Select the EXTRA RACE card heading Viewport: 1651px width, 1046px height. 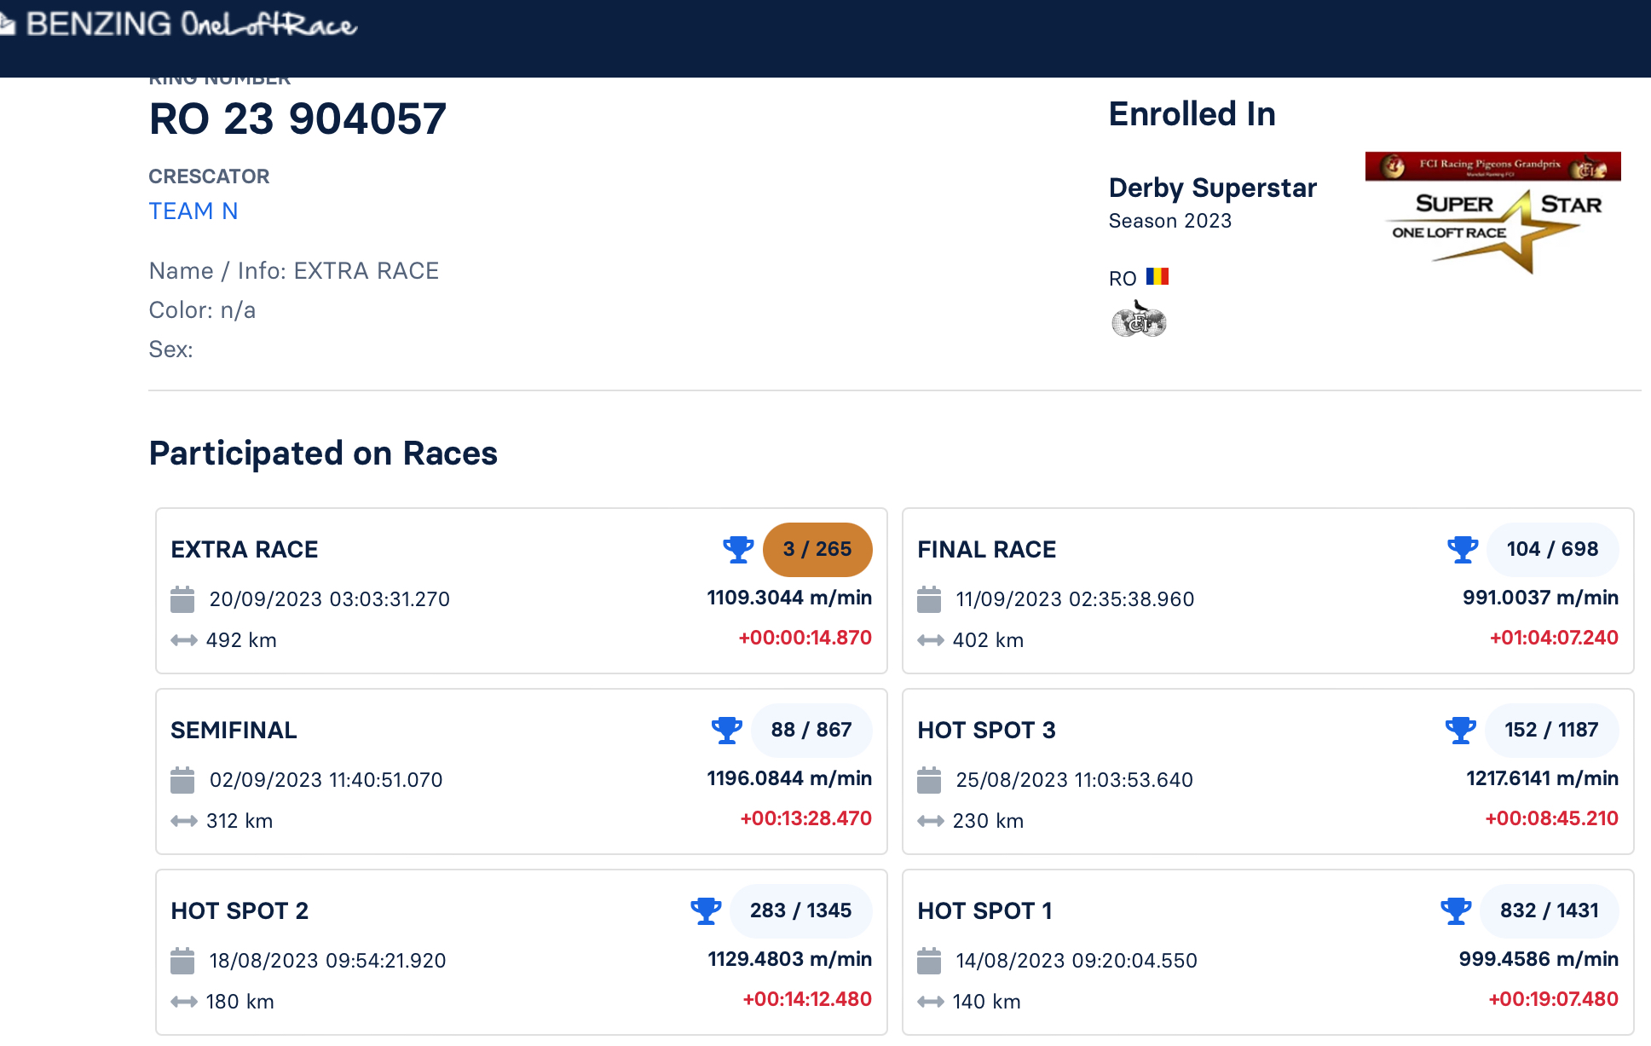pos(244,550)
